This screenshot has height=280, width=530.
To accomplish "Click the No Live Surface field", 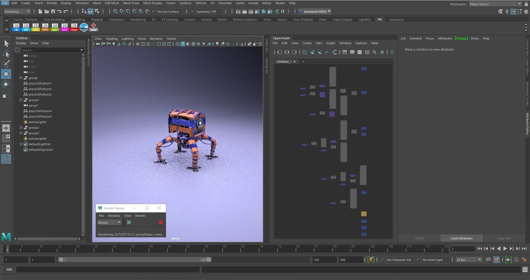I will coord(169,12).
